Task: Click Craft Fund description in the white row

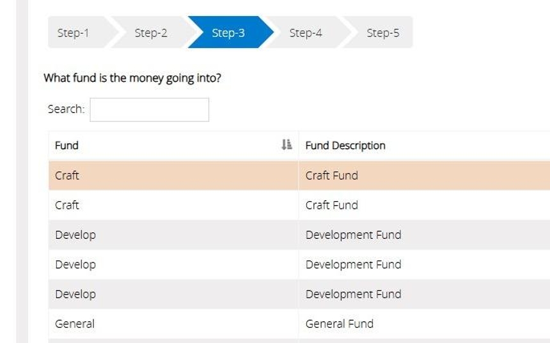Action: pyautogui.click(x=331, y=205)
